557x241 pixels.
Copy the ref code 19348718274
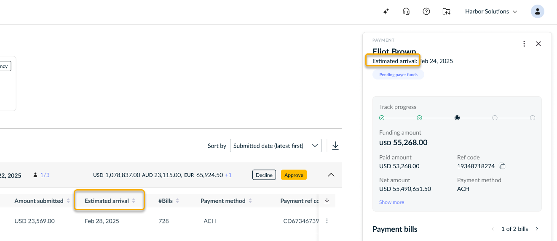pos(502,166)
